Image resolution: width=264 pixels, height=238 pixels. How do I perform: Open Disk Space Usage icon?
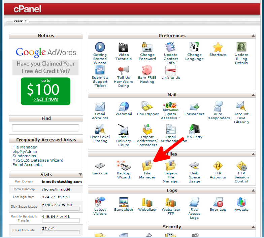194,166
